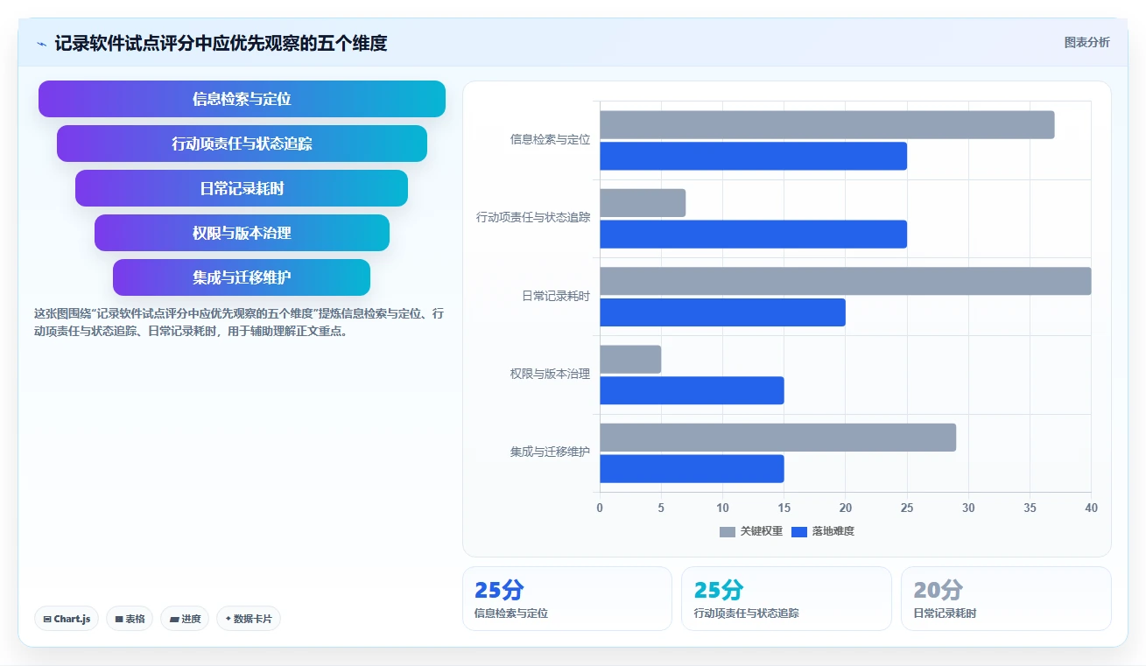Screen dimensions: 1146x666
Task: Click the 权限与版本治理 y-axis label
Action: click(550, 374)
